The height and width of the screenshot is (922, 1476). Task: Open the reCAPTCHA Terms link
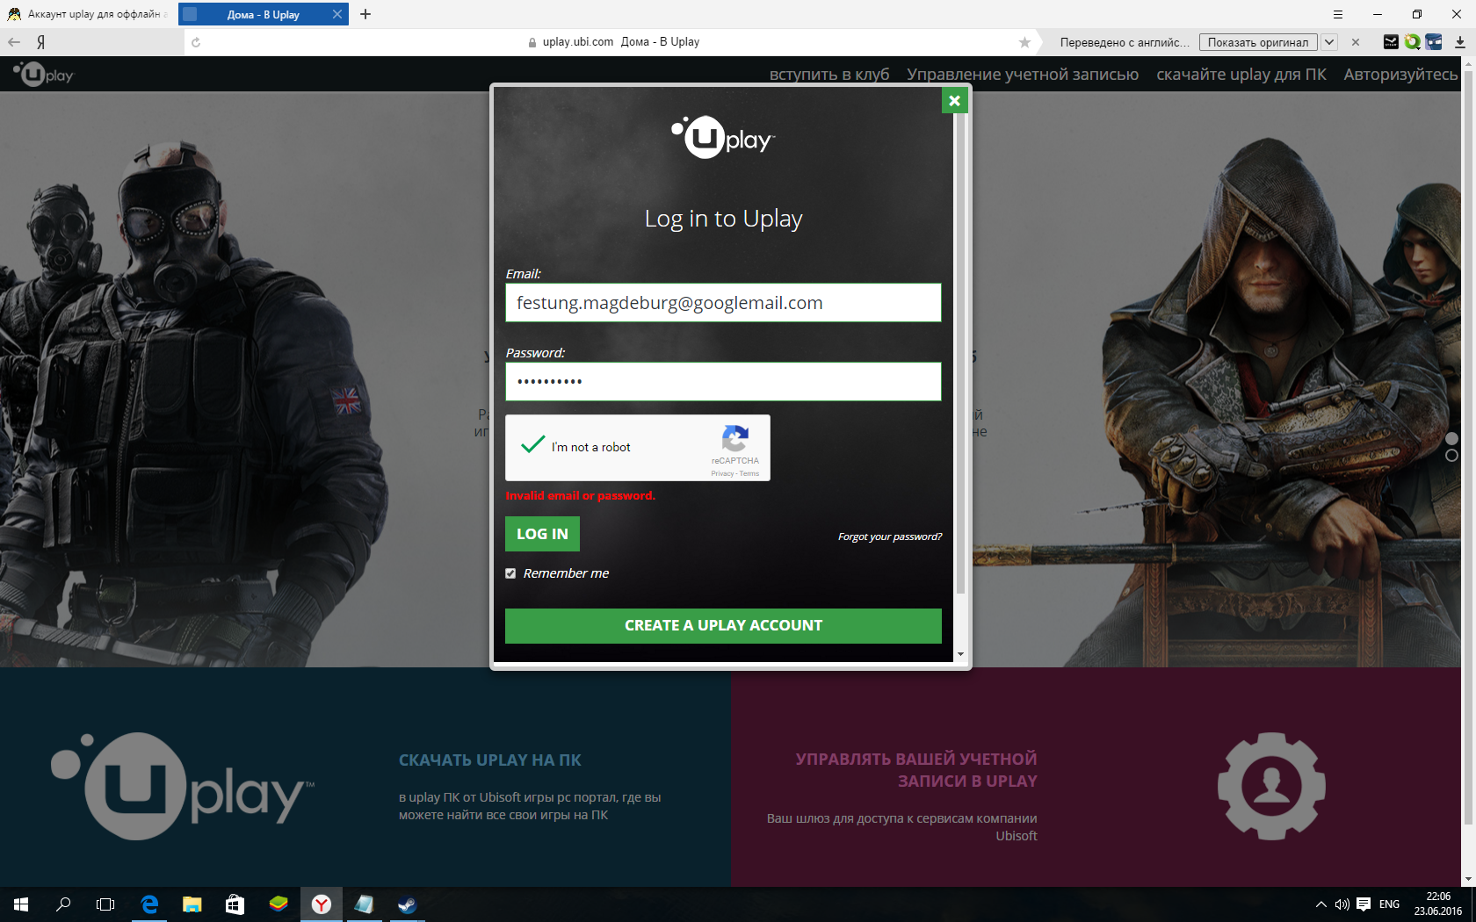tap(749, 473)
